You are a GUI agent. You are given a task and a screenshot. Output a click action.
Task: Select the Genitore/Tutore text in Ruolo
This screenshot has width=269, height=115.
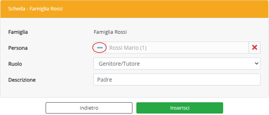[119, 64]
